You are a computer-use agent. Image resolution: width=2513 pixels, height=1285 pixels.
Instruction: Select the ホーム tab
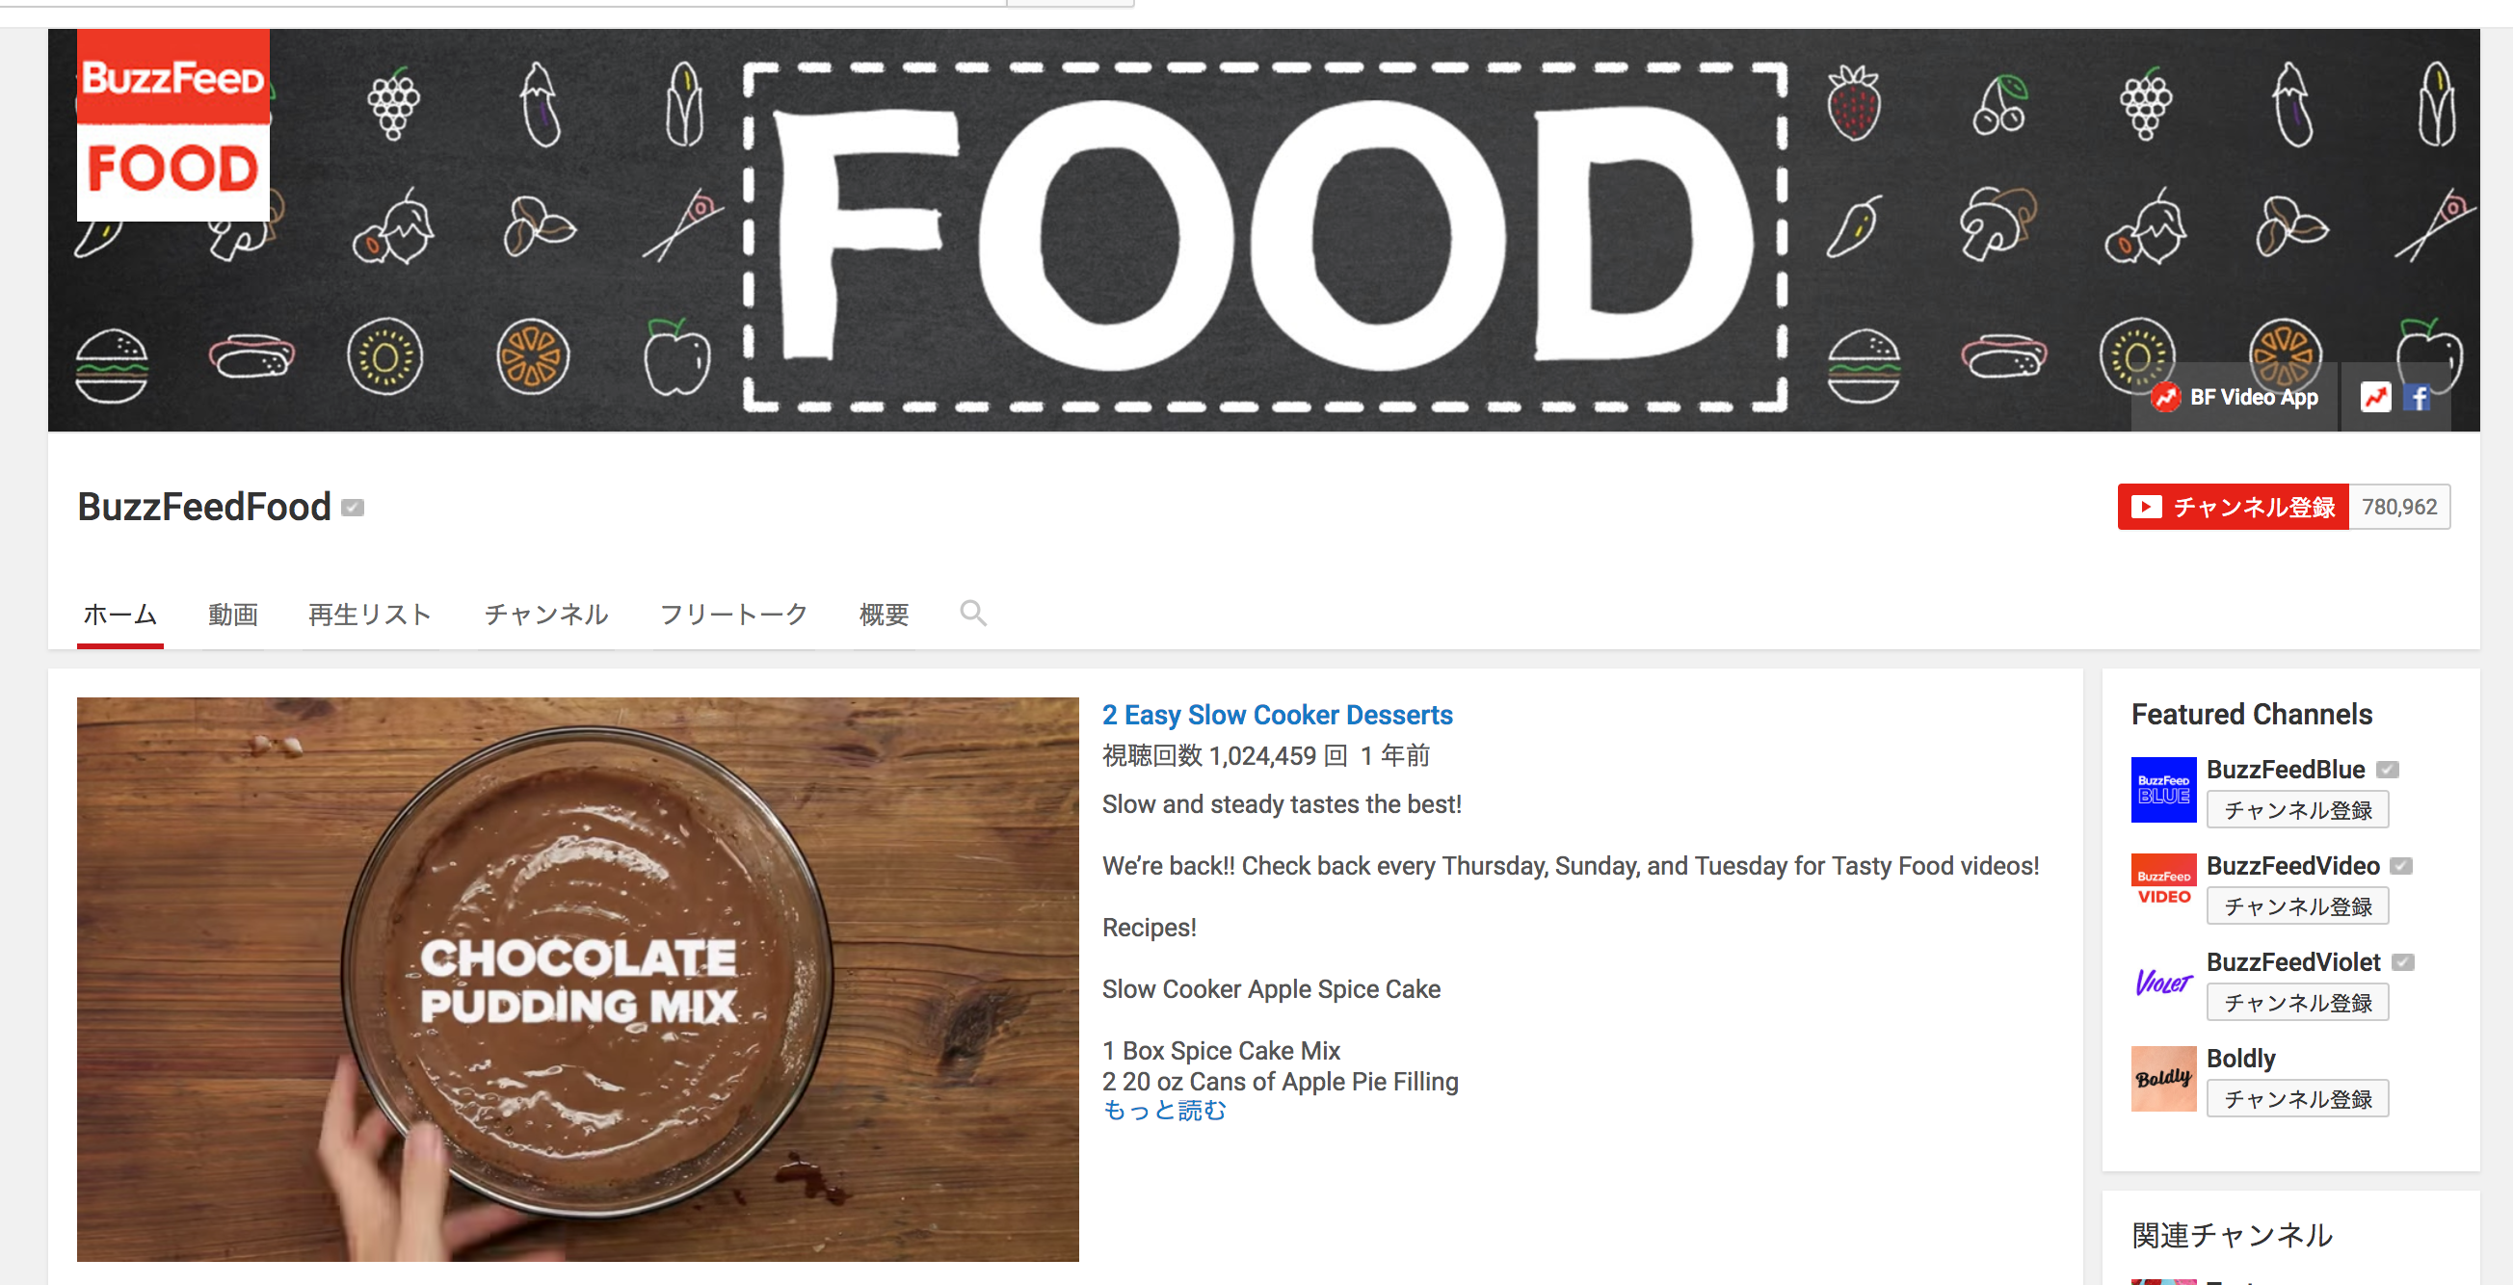[120, 615]
